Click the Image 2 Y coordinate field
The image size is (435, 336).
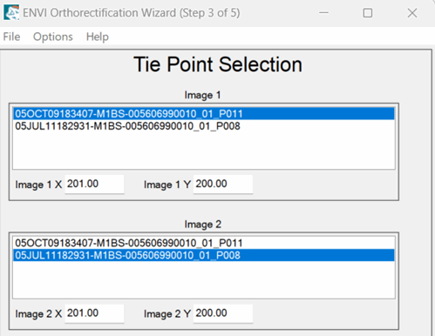pyautogui.click(x=223, y=313)
